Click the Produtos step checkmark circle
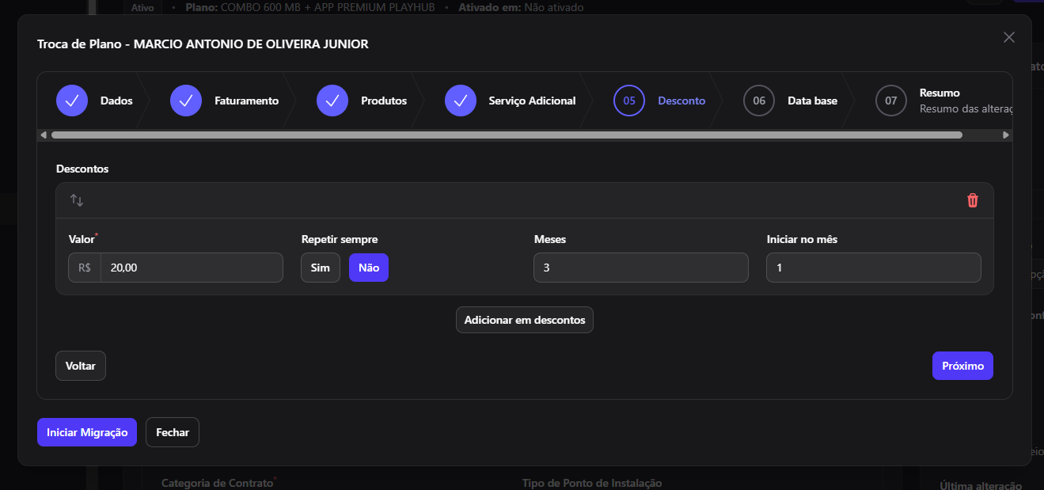The width and height of the screenshot is (1044, 490). click(x=332, y=101)
